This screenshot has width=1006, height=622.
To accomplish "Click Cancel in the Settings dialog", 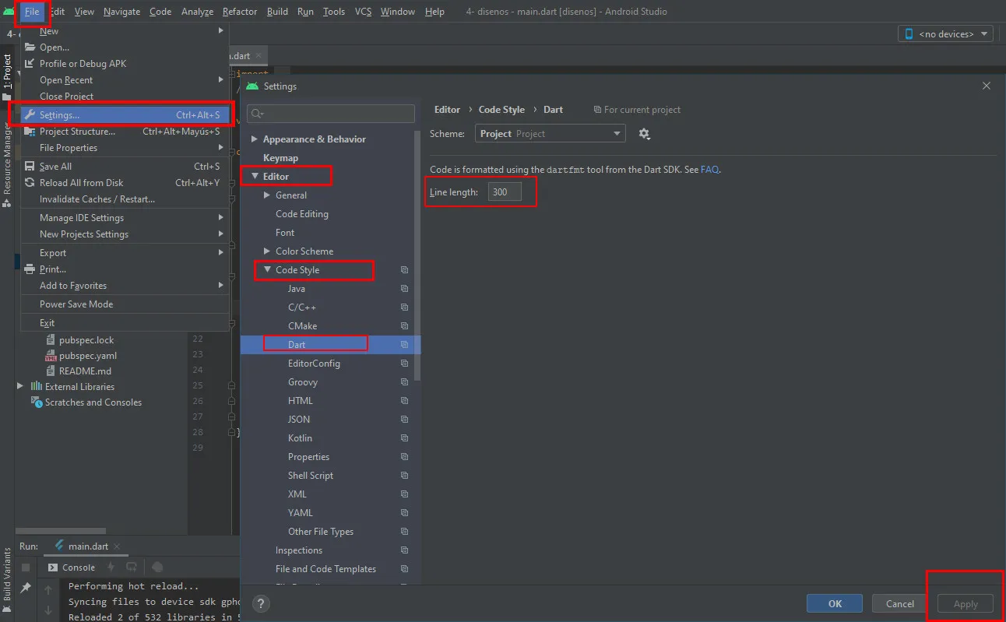I will coord(900,603).
